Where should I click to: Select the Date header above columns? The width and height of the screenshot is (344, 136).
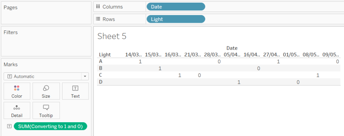coord(232,48)
